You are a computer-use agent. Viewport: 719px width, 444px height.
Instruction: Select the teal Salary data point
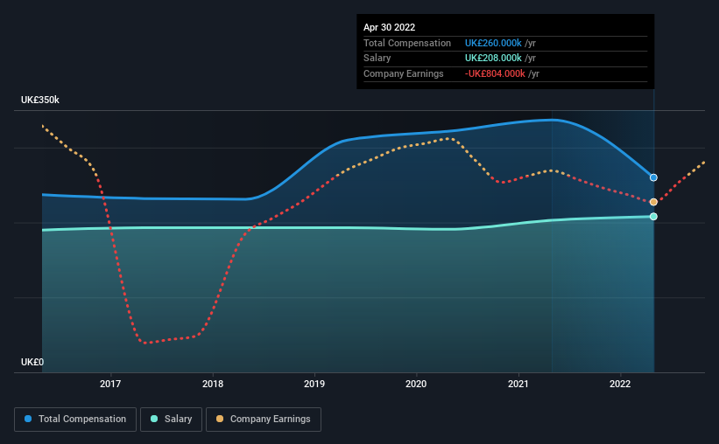(x=653, y=217)
